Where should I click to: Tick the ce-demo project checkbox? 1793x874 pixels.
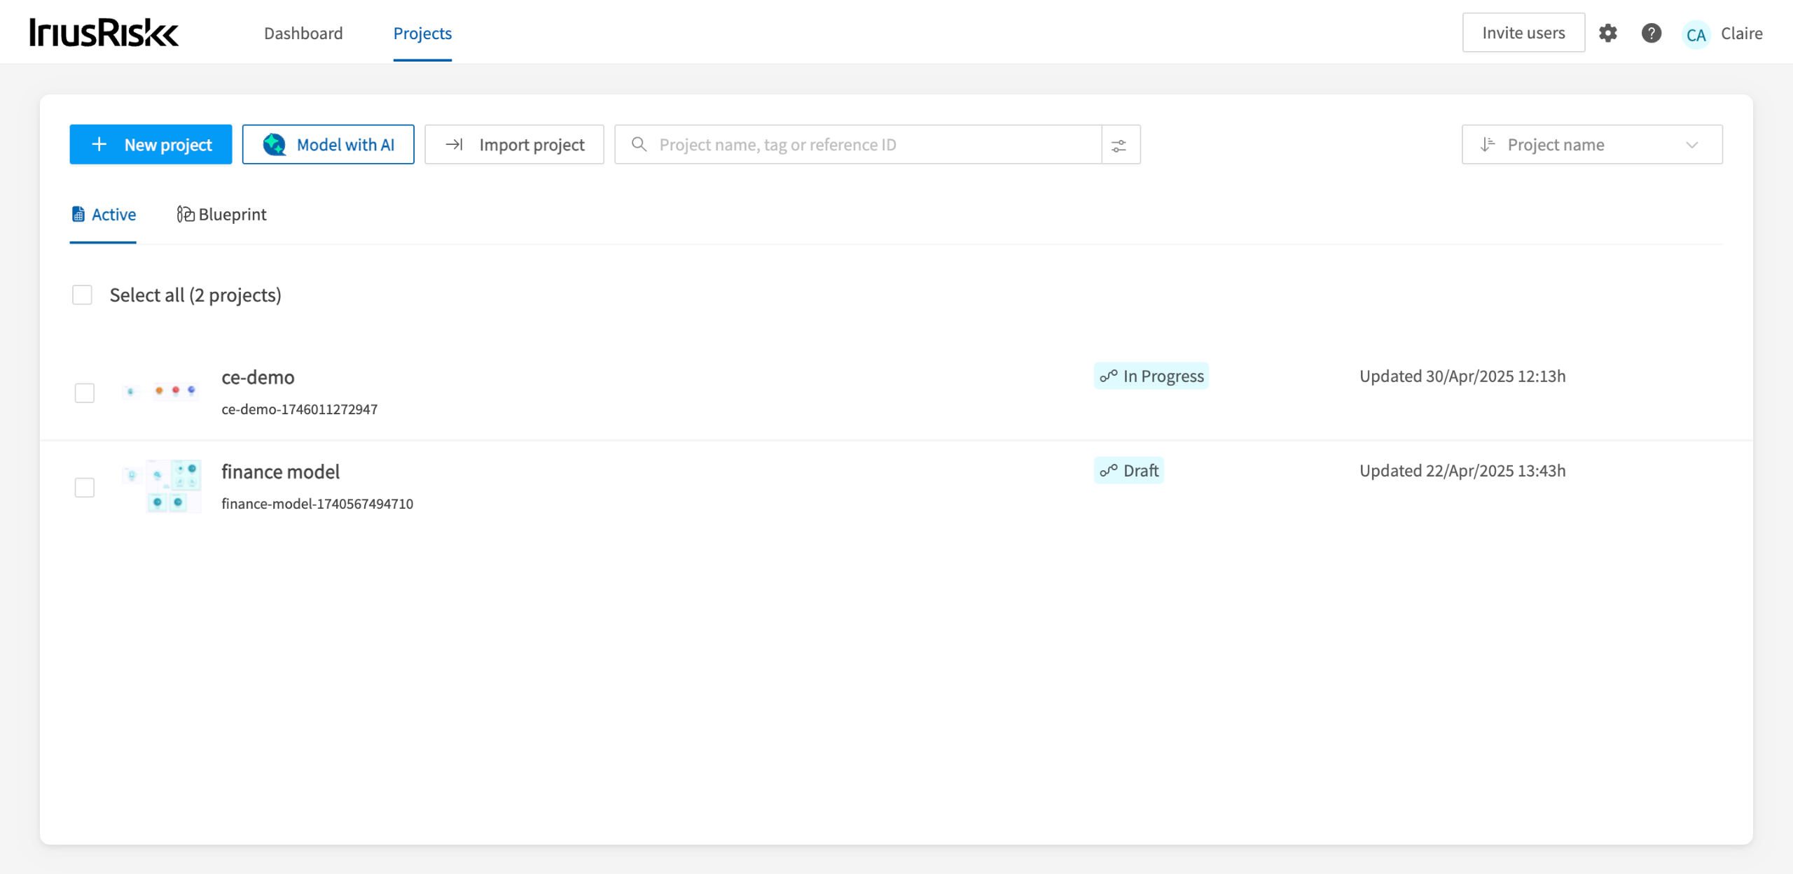(85, 393)
